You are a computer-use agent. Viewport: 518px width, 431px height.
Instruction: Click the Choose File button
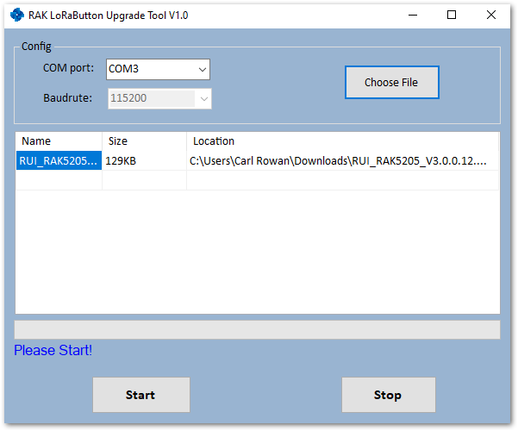tap(392, 82)
